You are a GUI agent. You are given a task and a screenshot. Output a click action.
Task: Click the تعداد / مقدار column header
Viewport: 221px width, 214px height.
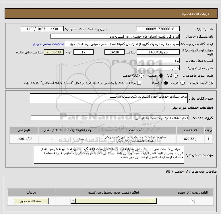(53, 130)
